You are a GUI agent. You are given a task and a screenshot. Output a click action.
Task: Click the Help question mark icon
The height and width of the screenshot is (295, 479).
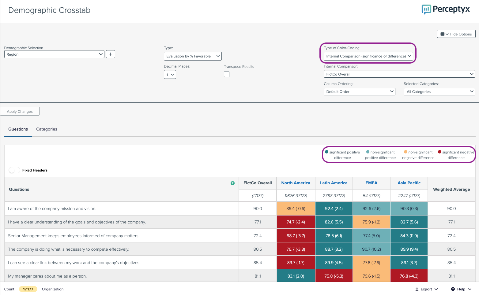[x=453, y=289]
